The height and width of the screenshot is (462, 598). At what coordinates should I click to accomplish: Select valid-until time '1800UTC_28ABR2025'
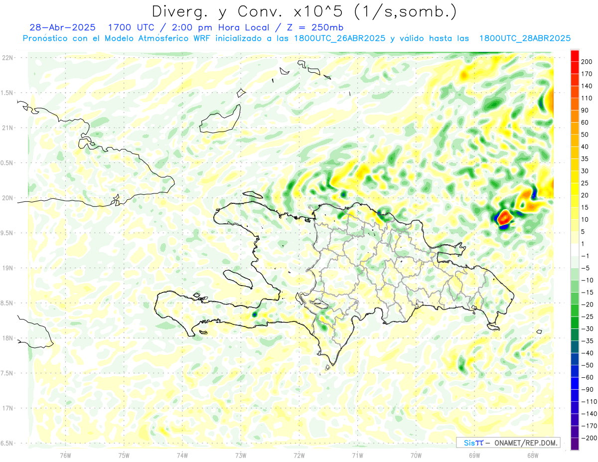[x=525, y=38]
